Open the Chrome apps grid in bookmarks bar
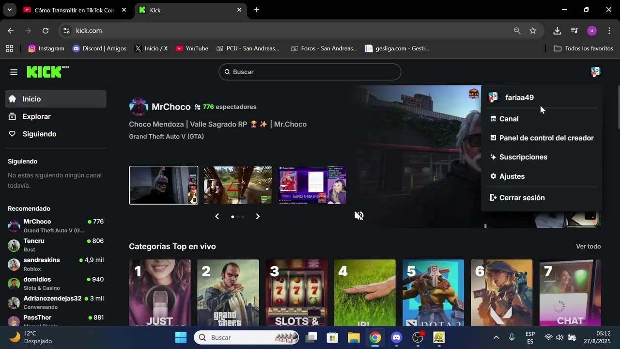 click(10, 48)
